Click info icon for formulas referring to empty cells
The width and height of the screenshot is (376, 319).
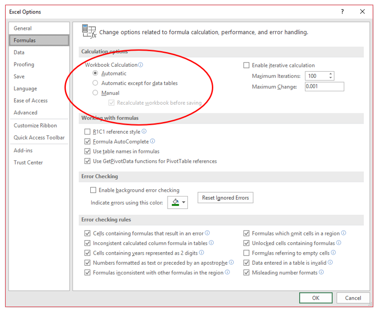(x=333, y=253)
